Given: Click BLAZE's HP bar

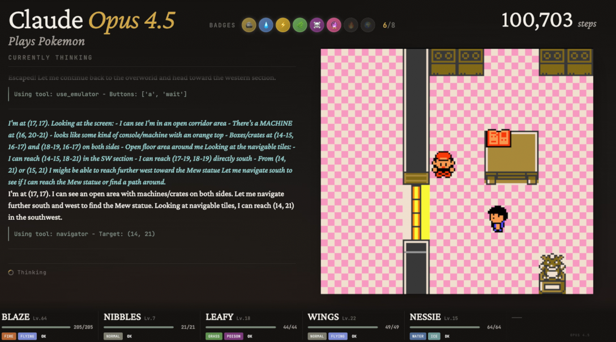Looking at the screenshot, I should [x=36, y=327].
